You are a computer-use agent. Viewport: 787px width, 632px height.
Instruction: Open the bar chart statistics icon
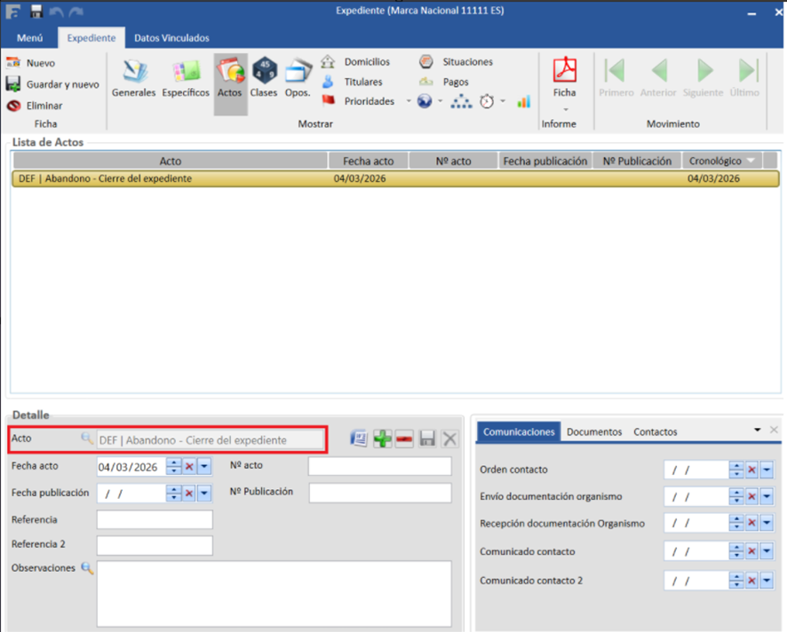523,101
